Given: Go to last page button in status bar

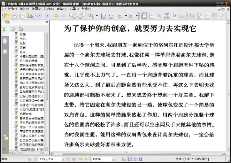Looking at the screenshot, I should point(74,159).
